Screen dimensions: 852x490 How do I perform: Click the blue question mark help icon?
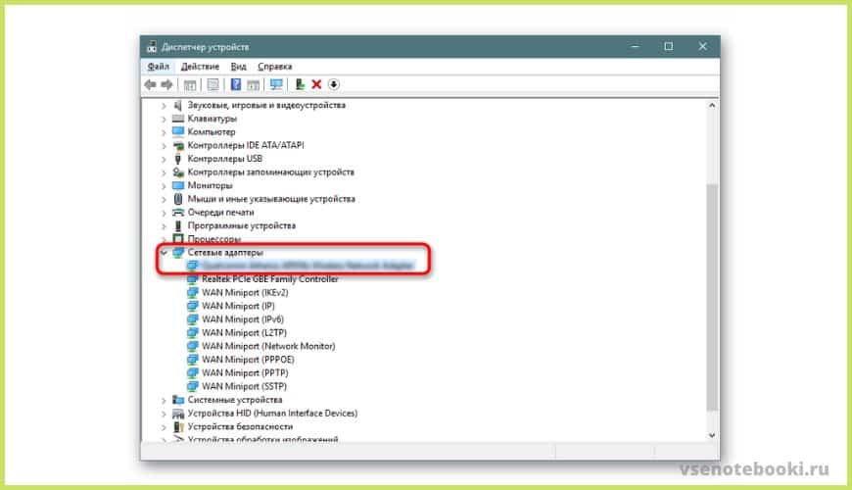coord(236,84)
